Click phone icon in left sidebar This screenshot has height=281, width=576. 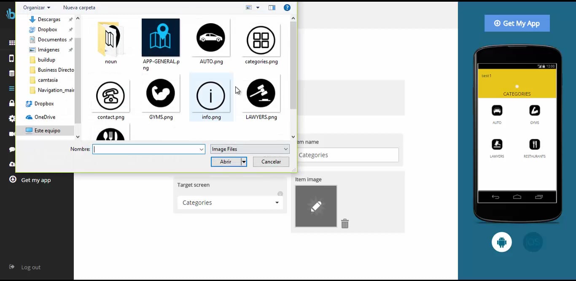point(11,58)
